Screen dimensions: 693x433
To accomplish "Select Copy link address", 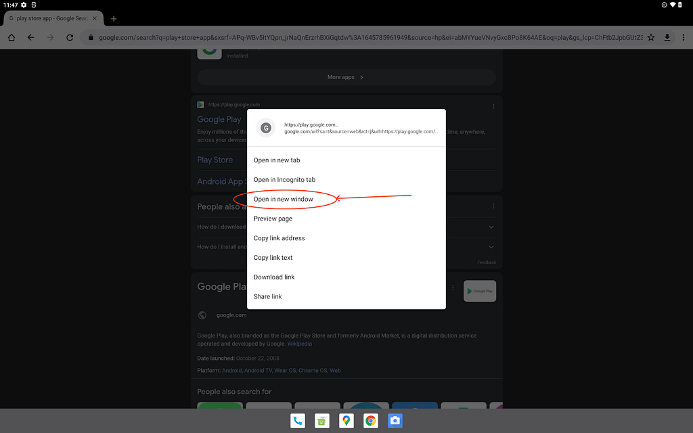I will point(346,238).
